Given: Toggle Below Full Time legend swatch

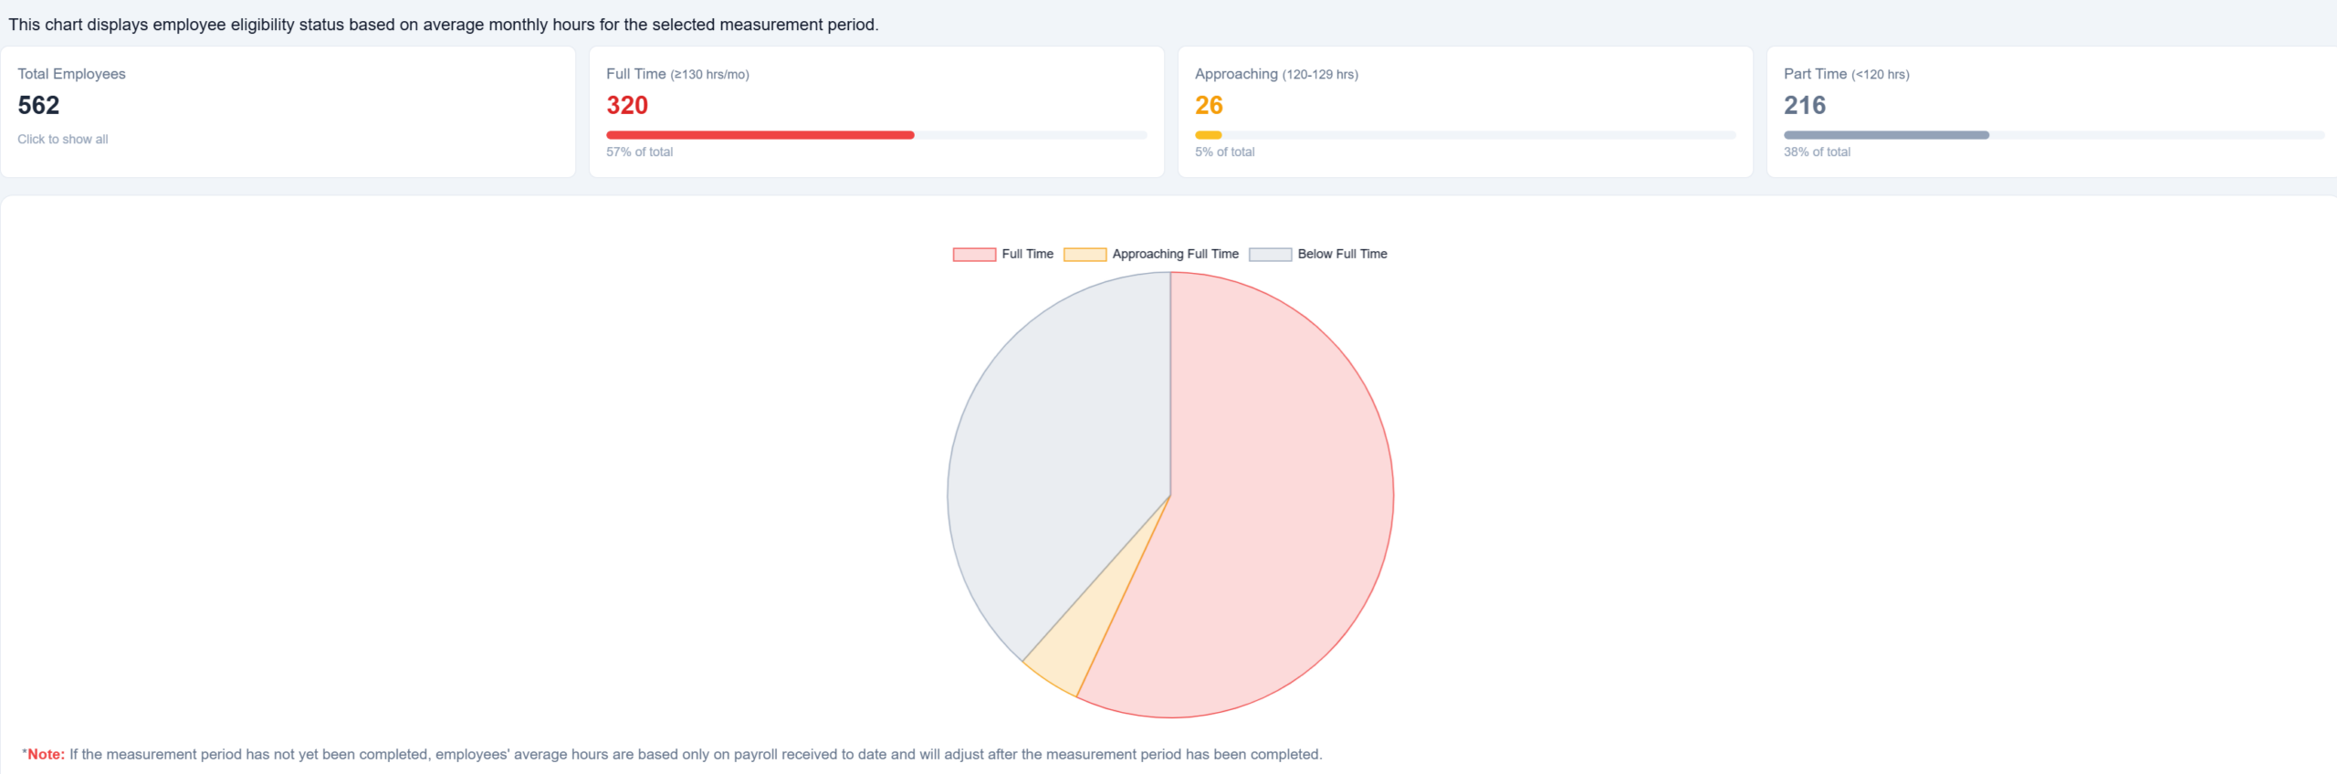Looking at the screenshot, I should pyautogui.click(x=1270, y=255).
